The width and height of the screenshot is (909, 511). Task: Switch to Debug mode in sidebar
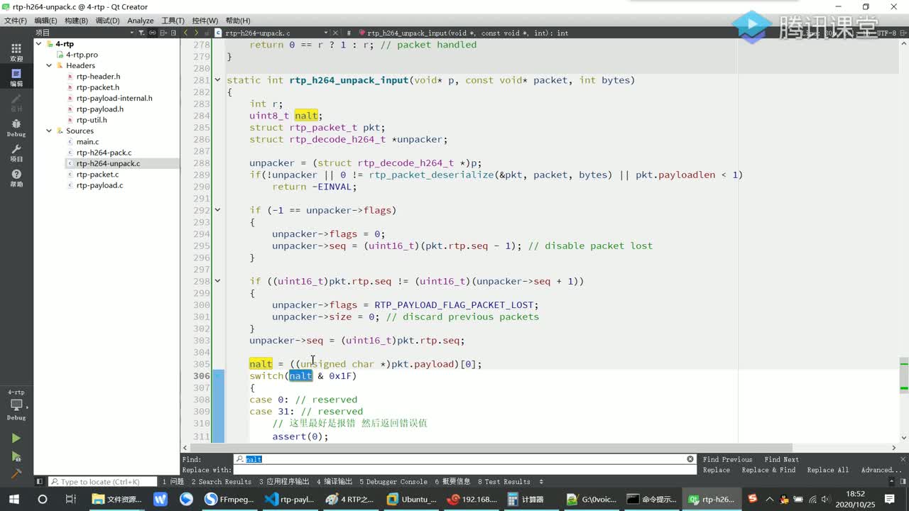click(16, 128)
